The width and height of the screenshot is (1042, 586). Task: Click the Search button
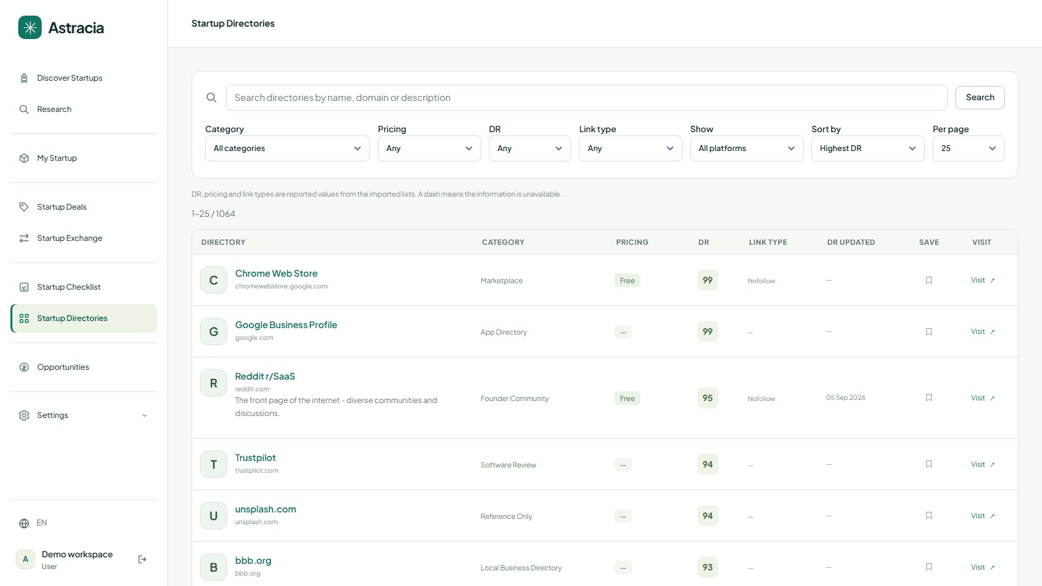tap(980, 98)
